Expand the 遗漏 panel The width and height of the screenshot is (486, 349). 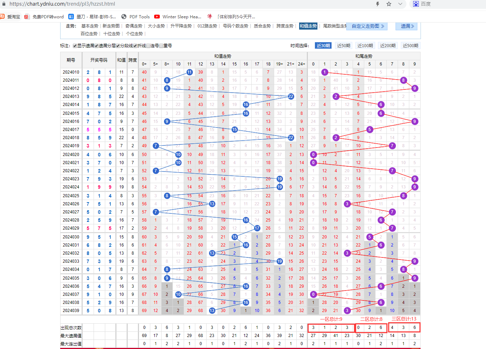coord(407,26)
